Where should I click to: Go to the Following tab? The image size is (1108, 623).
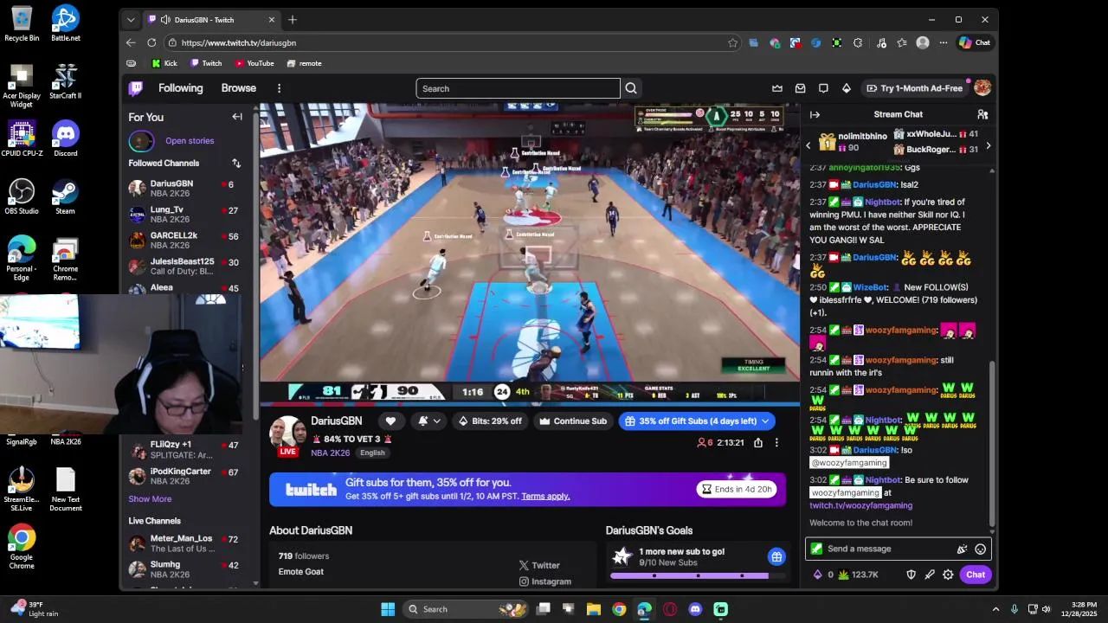(180, 88)
